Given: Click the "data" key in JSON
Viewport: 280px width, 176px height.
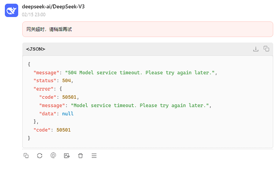Looking at the screenshot, I should click(47, 114).
